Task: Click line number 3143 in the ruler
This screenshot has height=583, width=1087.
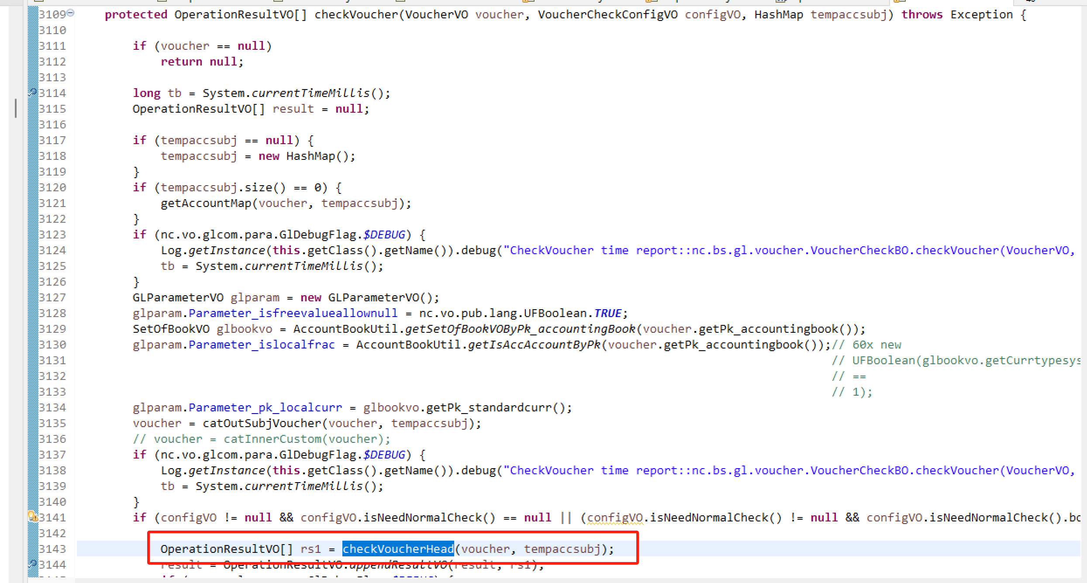Action: point(52,549)
